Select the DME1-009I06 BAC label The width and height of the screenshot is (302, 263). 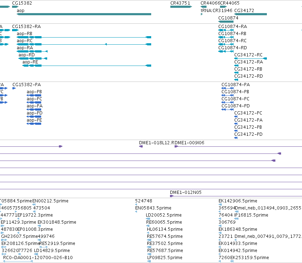click(x=190, y=143)
